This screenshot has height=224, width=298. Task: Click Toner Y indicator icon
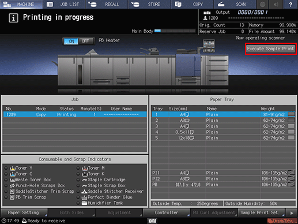coord(13,168)
